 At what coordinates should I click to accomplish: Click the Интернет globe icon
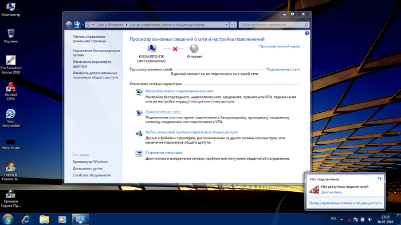coord(194,48)
